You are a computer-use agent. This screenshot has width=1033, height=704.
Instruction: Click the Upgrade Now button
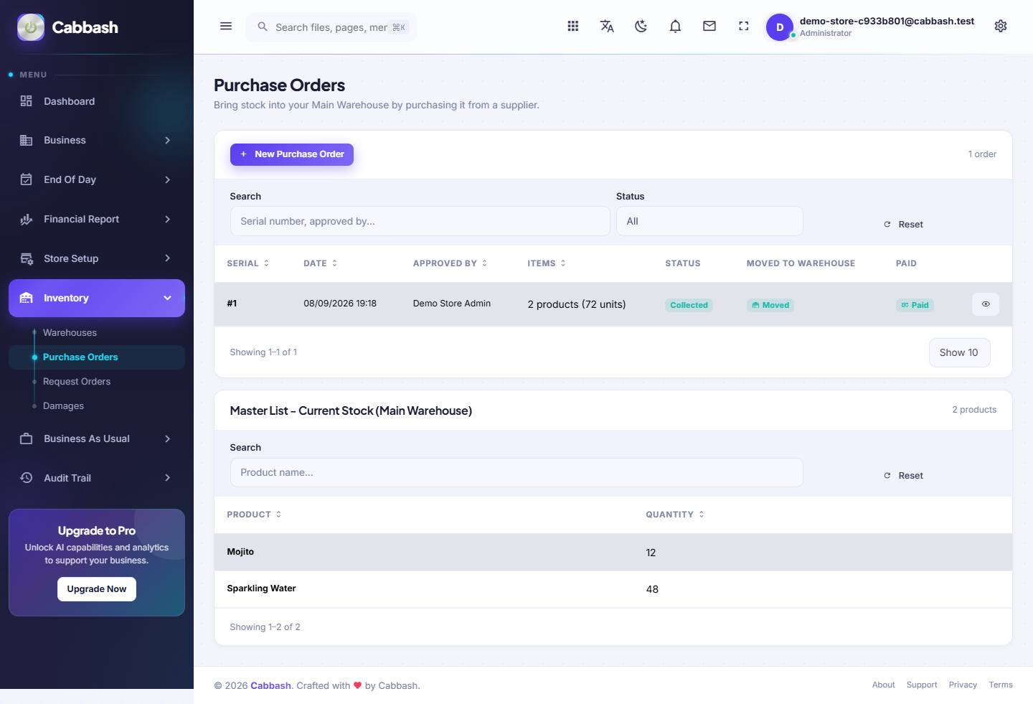click(97, 589)
